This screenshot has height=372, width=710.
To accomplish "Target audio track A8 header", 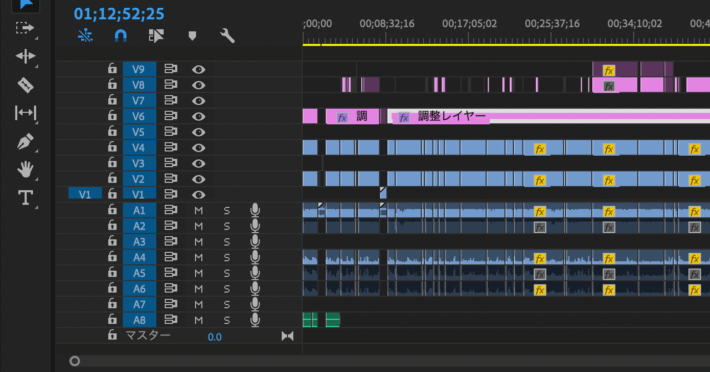I will (139, 319).
